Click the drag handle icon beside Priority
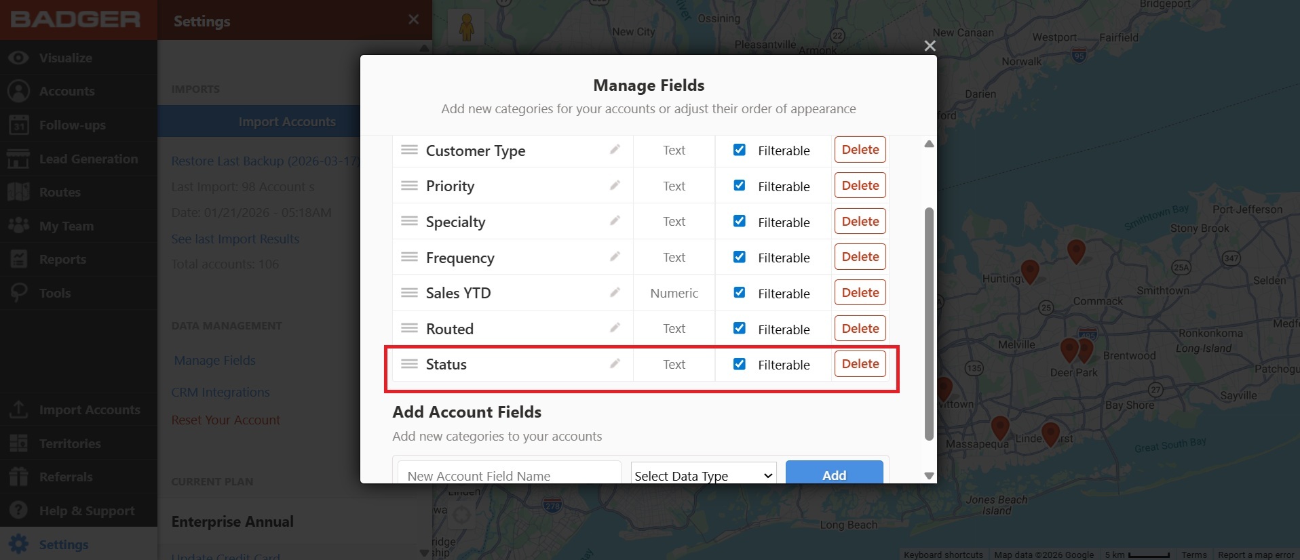This screenshot has height=560, width=1300. [409, 186]
